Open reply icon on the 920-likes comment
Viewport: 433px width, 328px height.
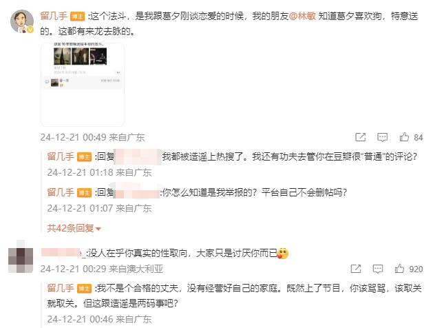click(377, 269)
